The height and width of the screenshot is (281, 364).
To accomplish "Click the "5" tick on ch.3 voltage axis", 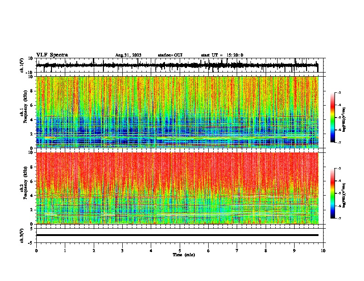I will pos(32,229).
